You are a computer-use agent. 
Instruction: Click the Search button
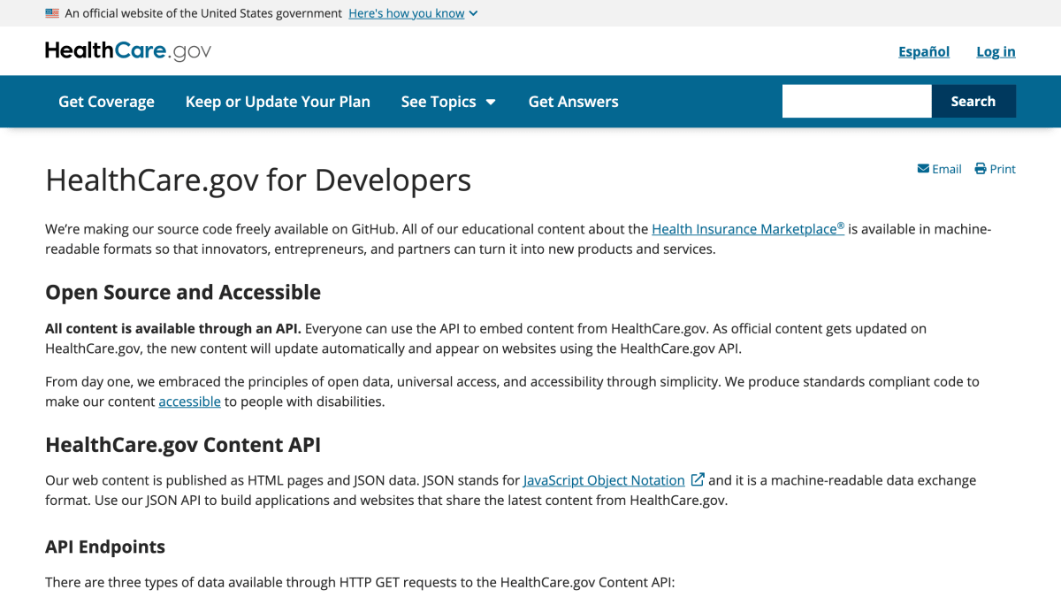point(973,101)
